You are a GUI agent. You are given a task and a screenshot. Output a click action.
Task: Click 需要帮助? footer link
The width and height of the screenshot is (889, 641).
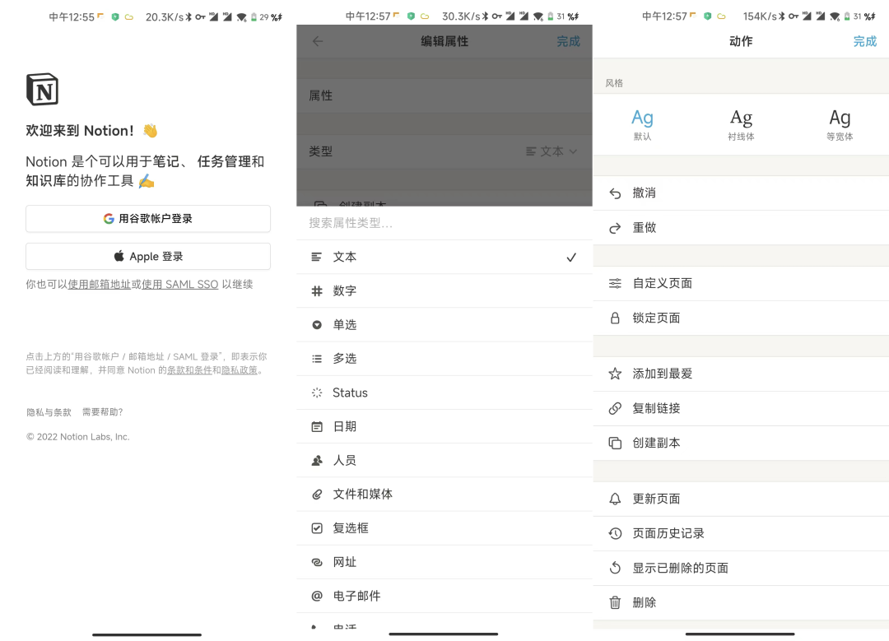[x=103, y=412]
